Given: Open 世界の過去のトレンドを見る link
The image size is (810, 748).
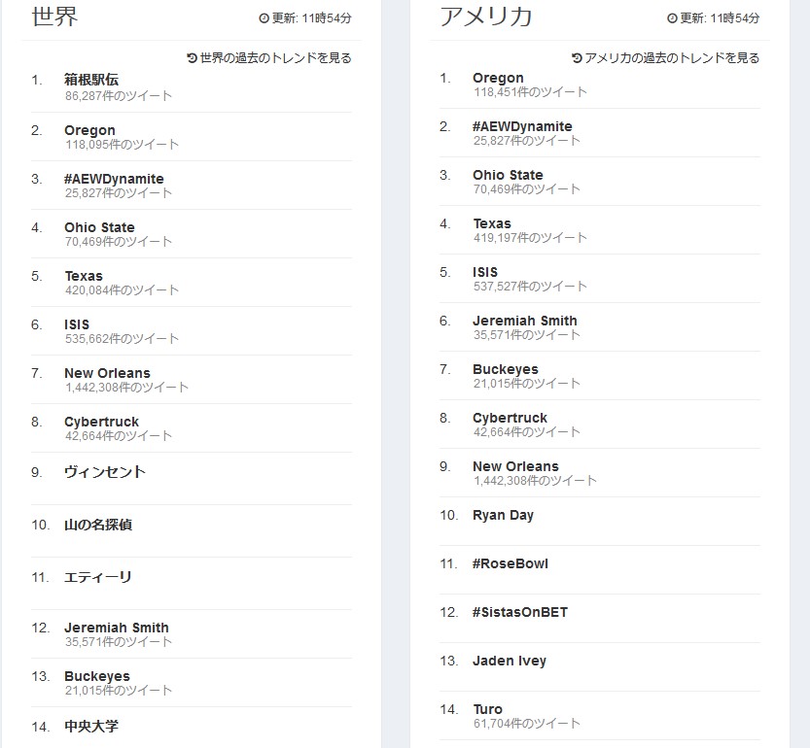Looking at the screenshot, I should coord(275,58).
